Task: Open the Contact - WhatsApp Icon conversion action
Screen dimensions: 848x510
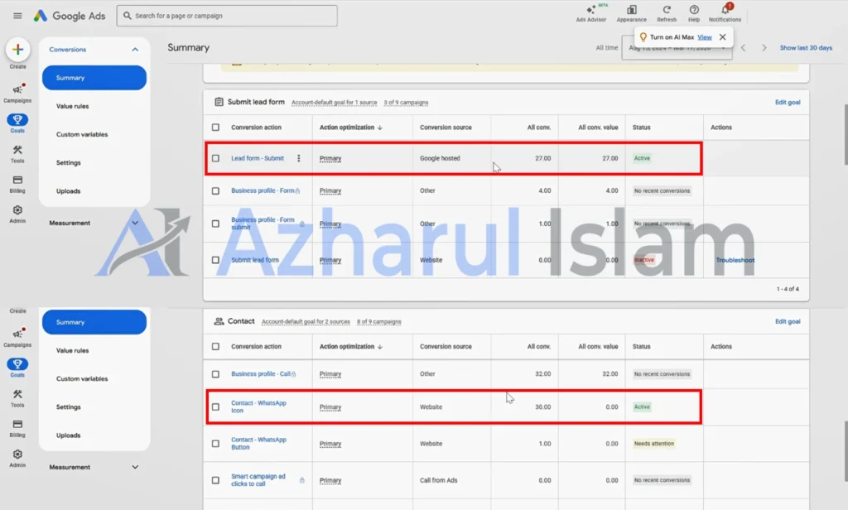Action: [258, 407]
